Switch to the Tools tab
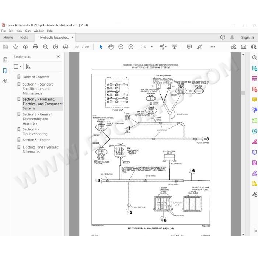This screenshot has width=258, height=258. coord(24,37)
